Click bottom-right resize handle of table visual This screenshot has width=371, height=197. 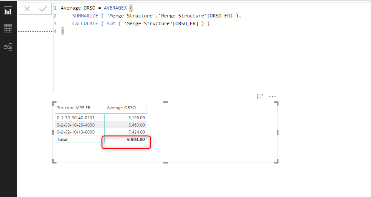tap(276, 161)
